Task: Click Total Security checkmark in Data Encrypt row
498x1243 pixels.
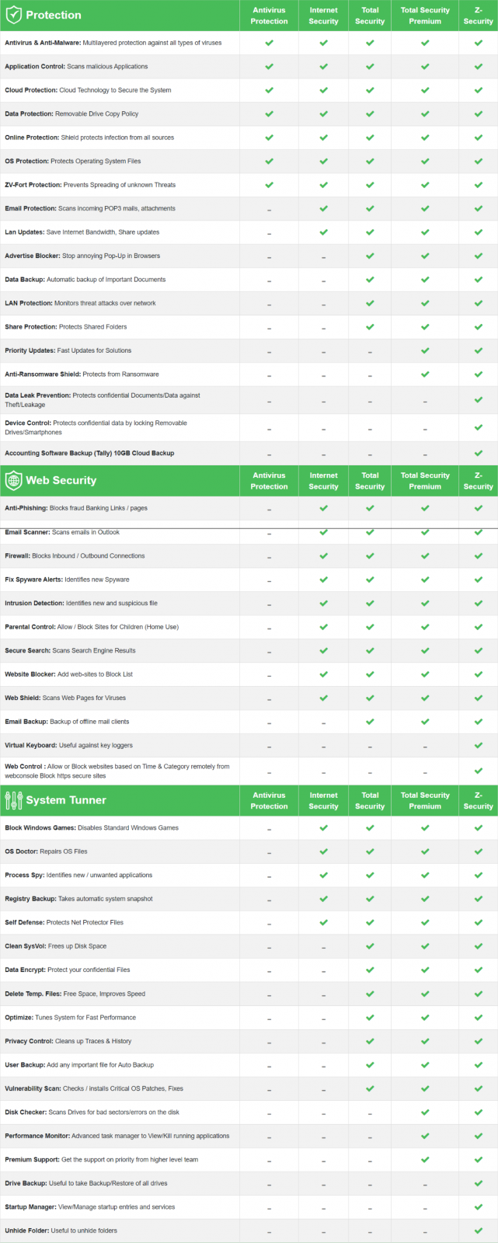Action: point(370,970)
